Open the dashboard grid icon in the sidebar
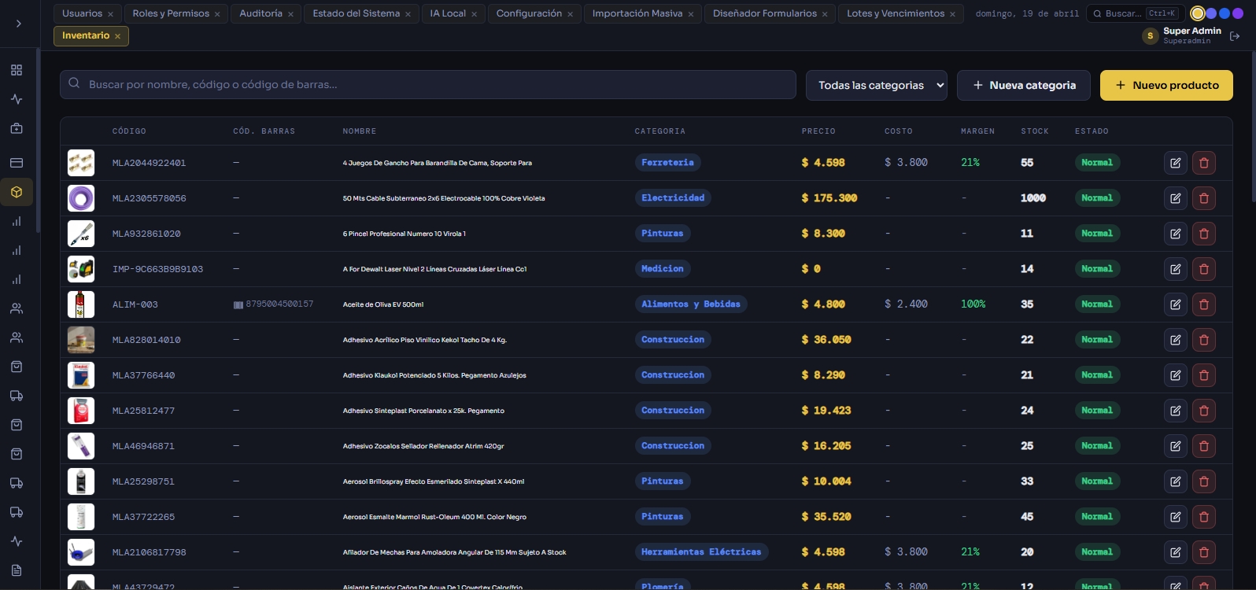 (17, 70)
